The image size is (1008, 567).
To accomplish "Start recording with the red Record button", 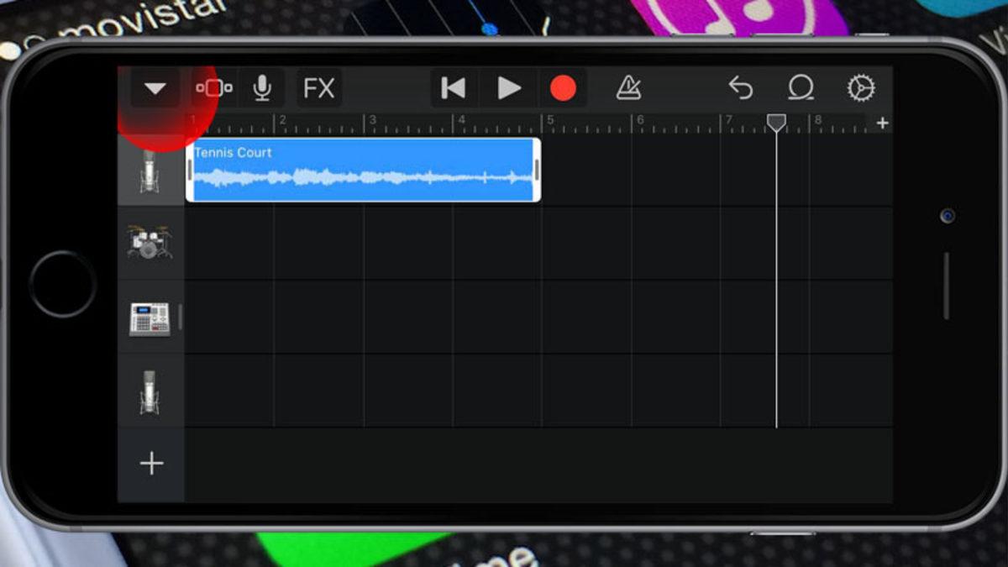I will [x=563, y=88].
